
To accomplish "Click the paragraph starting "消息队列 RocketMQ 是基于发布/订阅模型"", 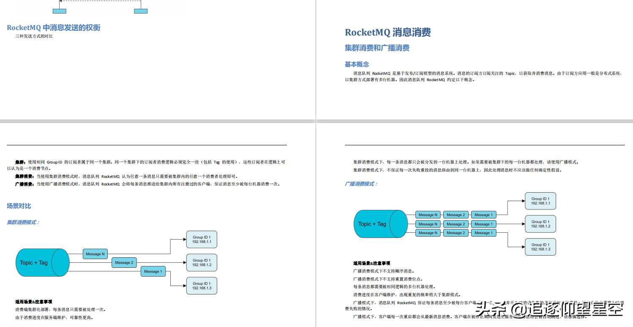I will click(484, 76).
